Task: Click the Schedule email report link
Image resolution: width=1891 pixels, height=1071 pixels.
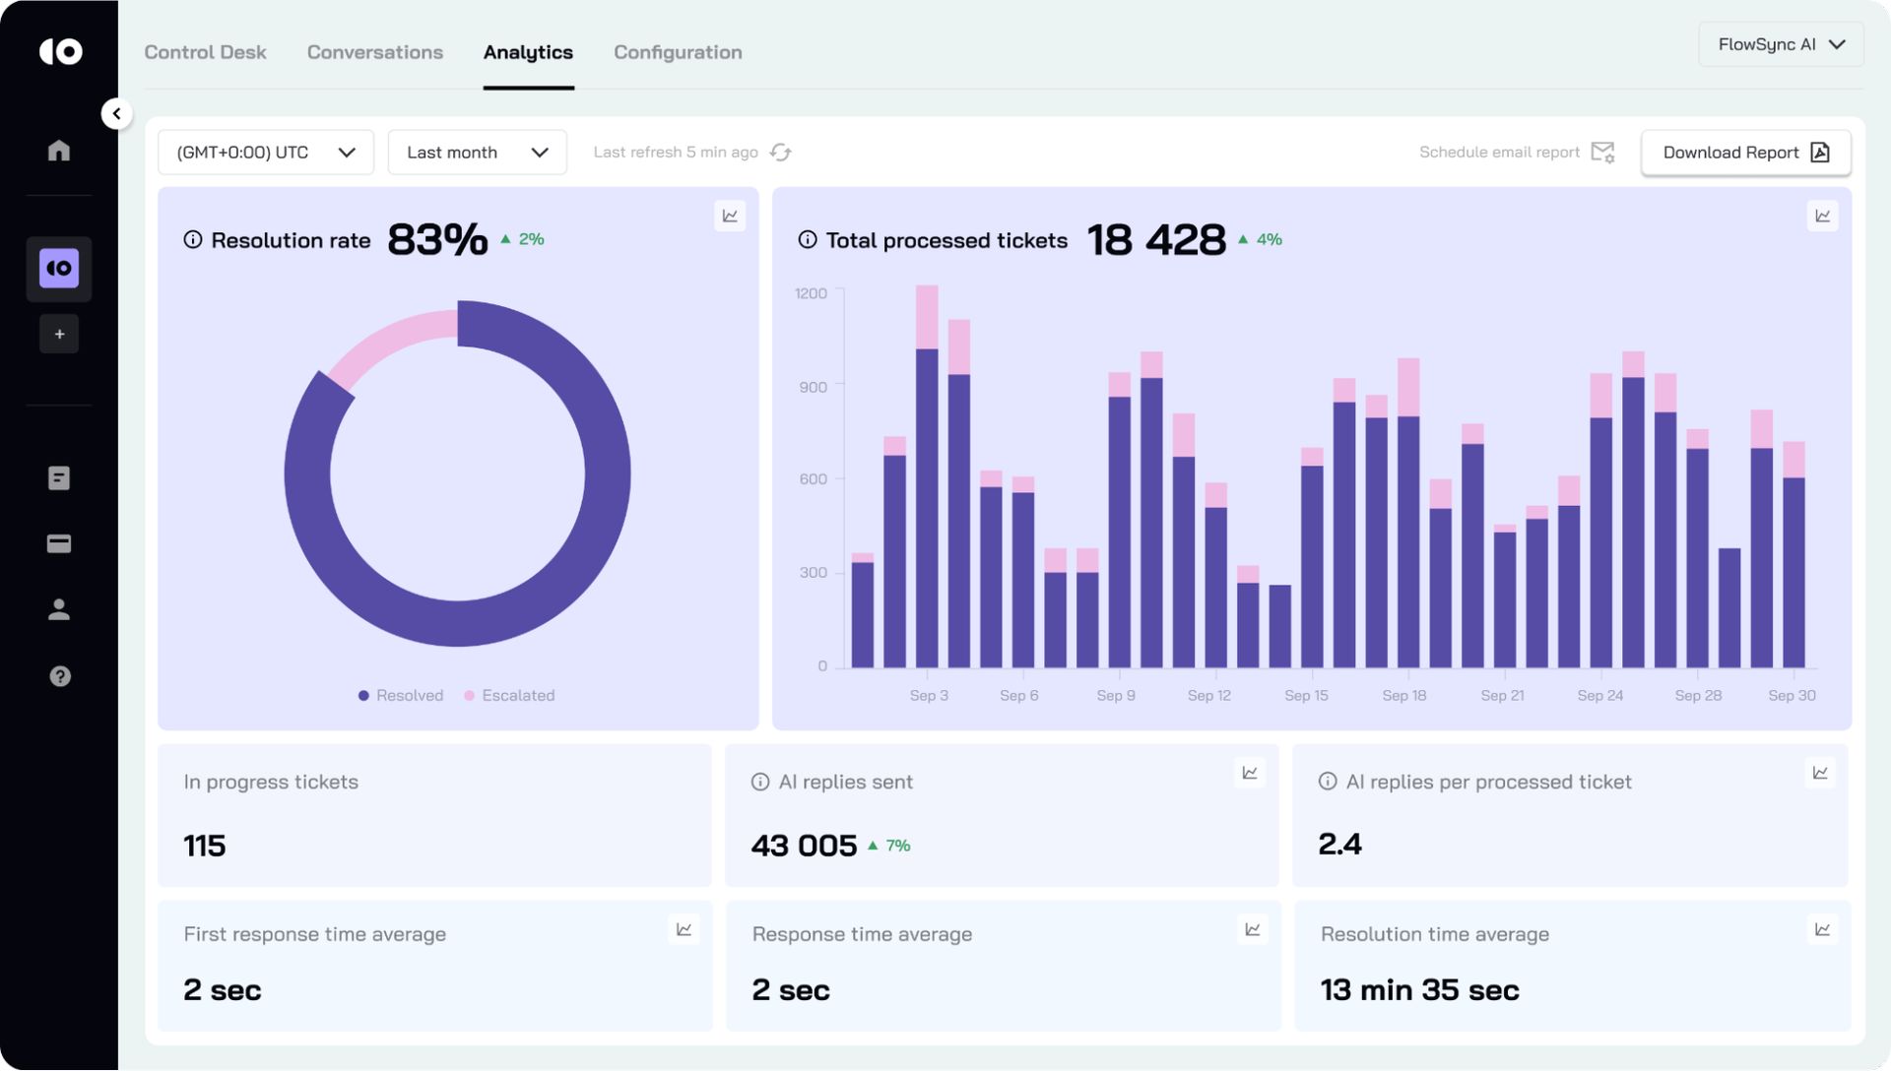Action: coord(1499,153)
